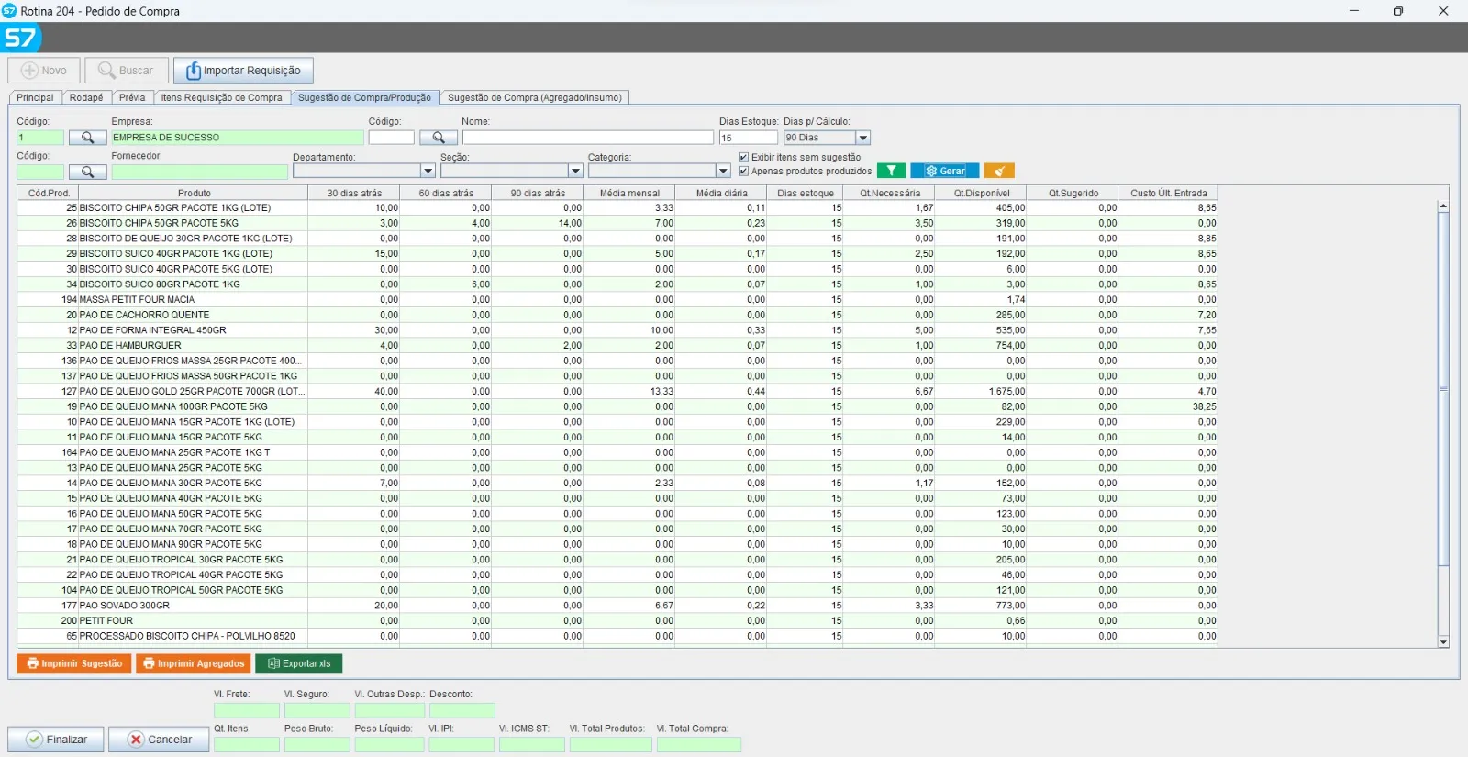1468x757 pixels.
Task: Export the table with Exportar xls
Action: click(299, 663)
